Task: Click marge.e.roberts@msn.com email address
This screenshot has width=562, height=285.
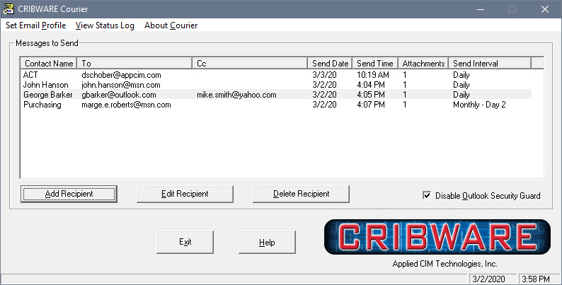Action: [126, 105]
